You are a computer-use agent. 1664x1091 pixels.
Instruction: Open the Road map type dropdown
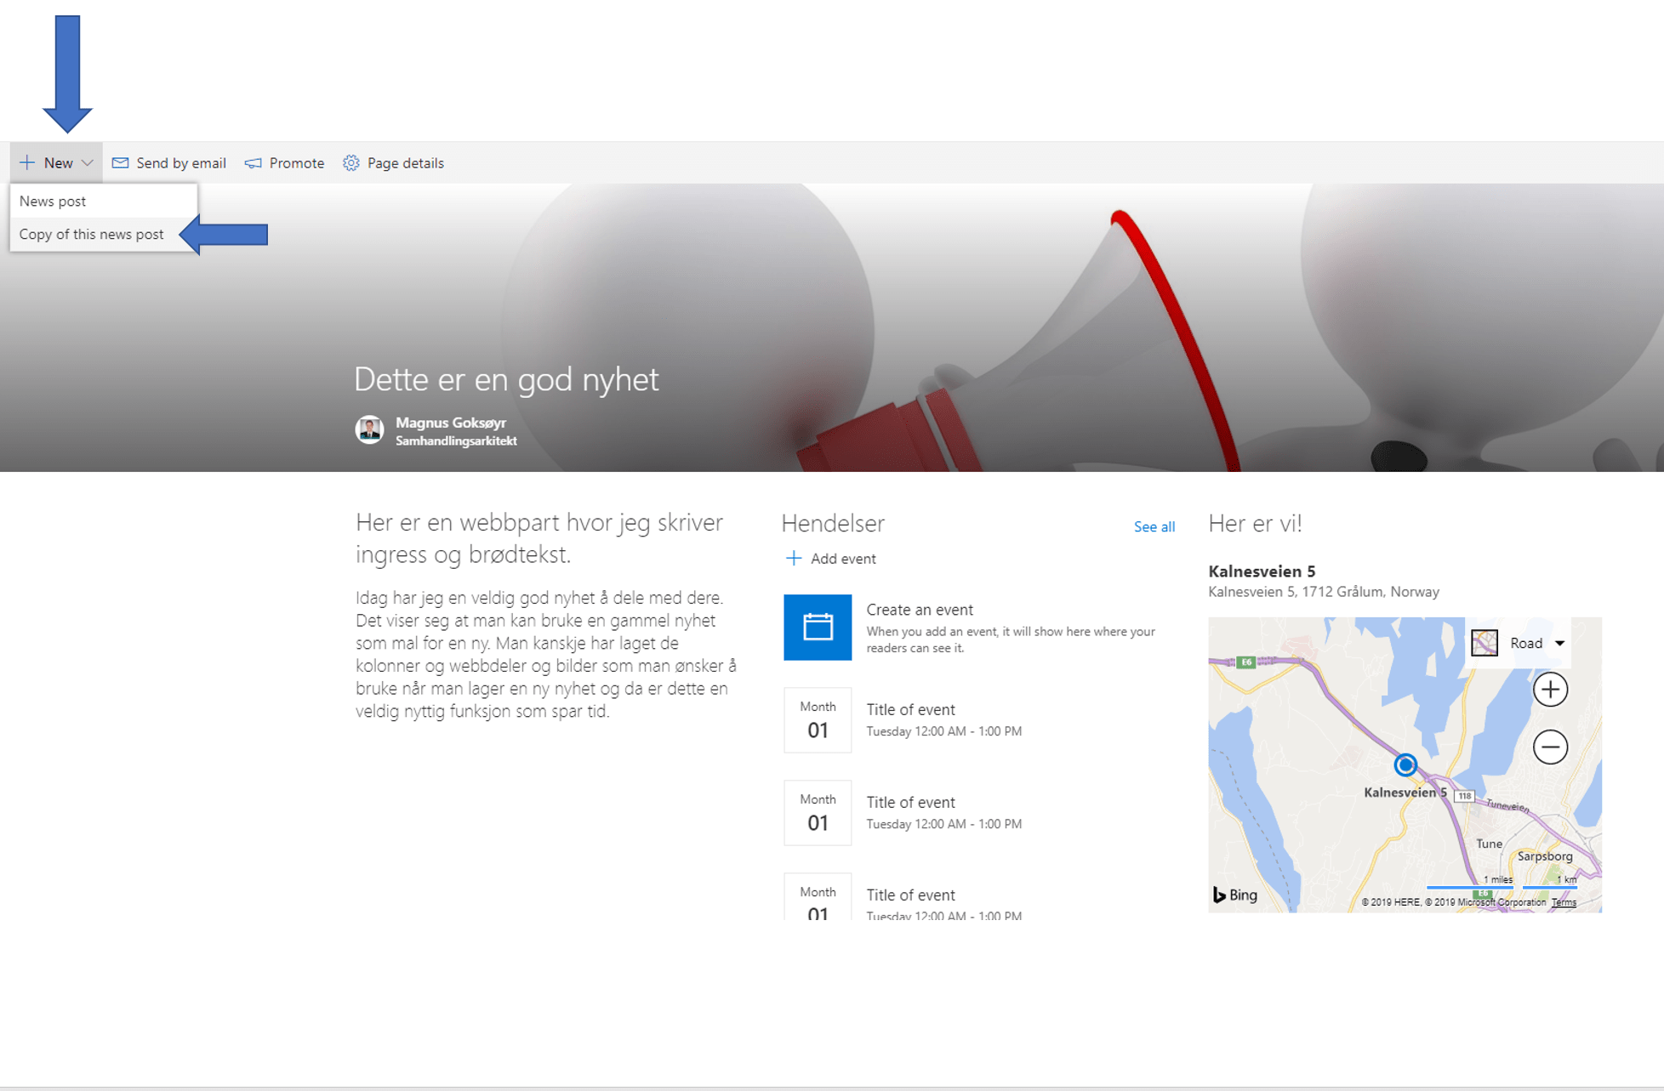(1559, 643)
